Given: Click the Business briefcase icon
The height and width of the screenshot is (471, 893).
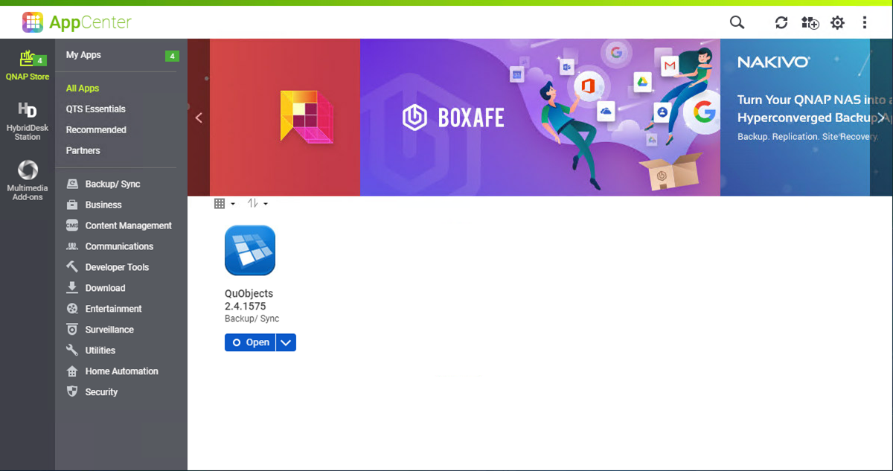Looking at the screenshot, I should (72, 205).
